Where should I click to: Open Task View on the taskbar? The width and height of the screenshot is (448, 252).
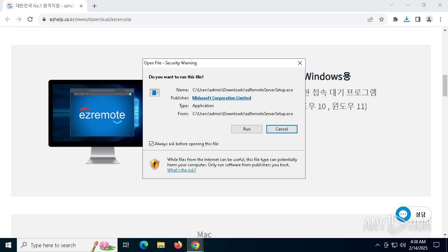click(x=126, y=245)
